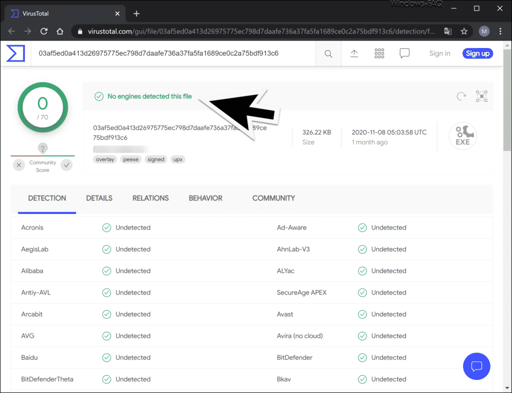Click the signed tag

point(156,159)
